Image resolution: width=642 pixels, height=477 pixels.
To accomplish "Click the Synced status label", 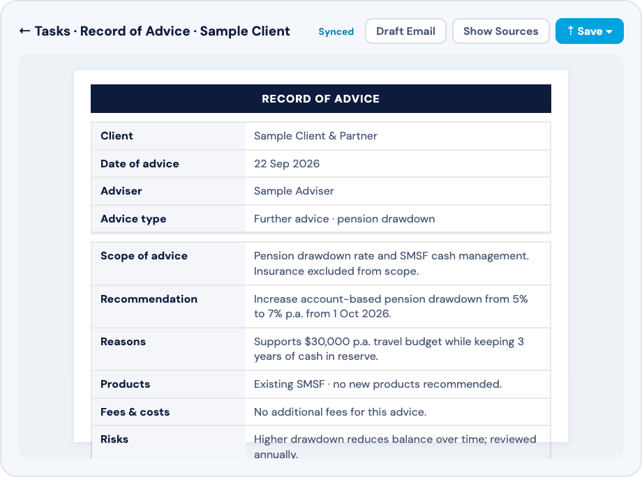I will coord(336,31).
